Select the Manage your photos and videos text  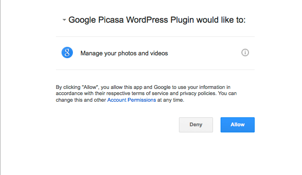[x=124, y=53]
